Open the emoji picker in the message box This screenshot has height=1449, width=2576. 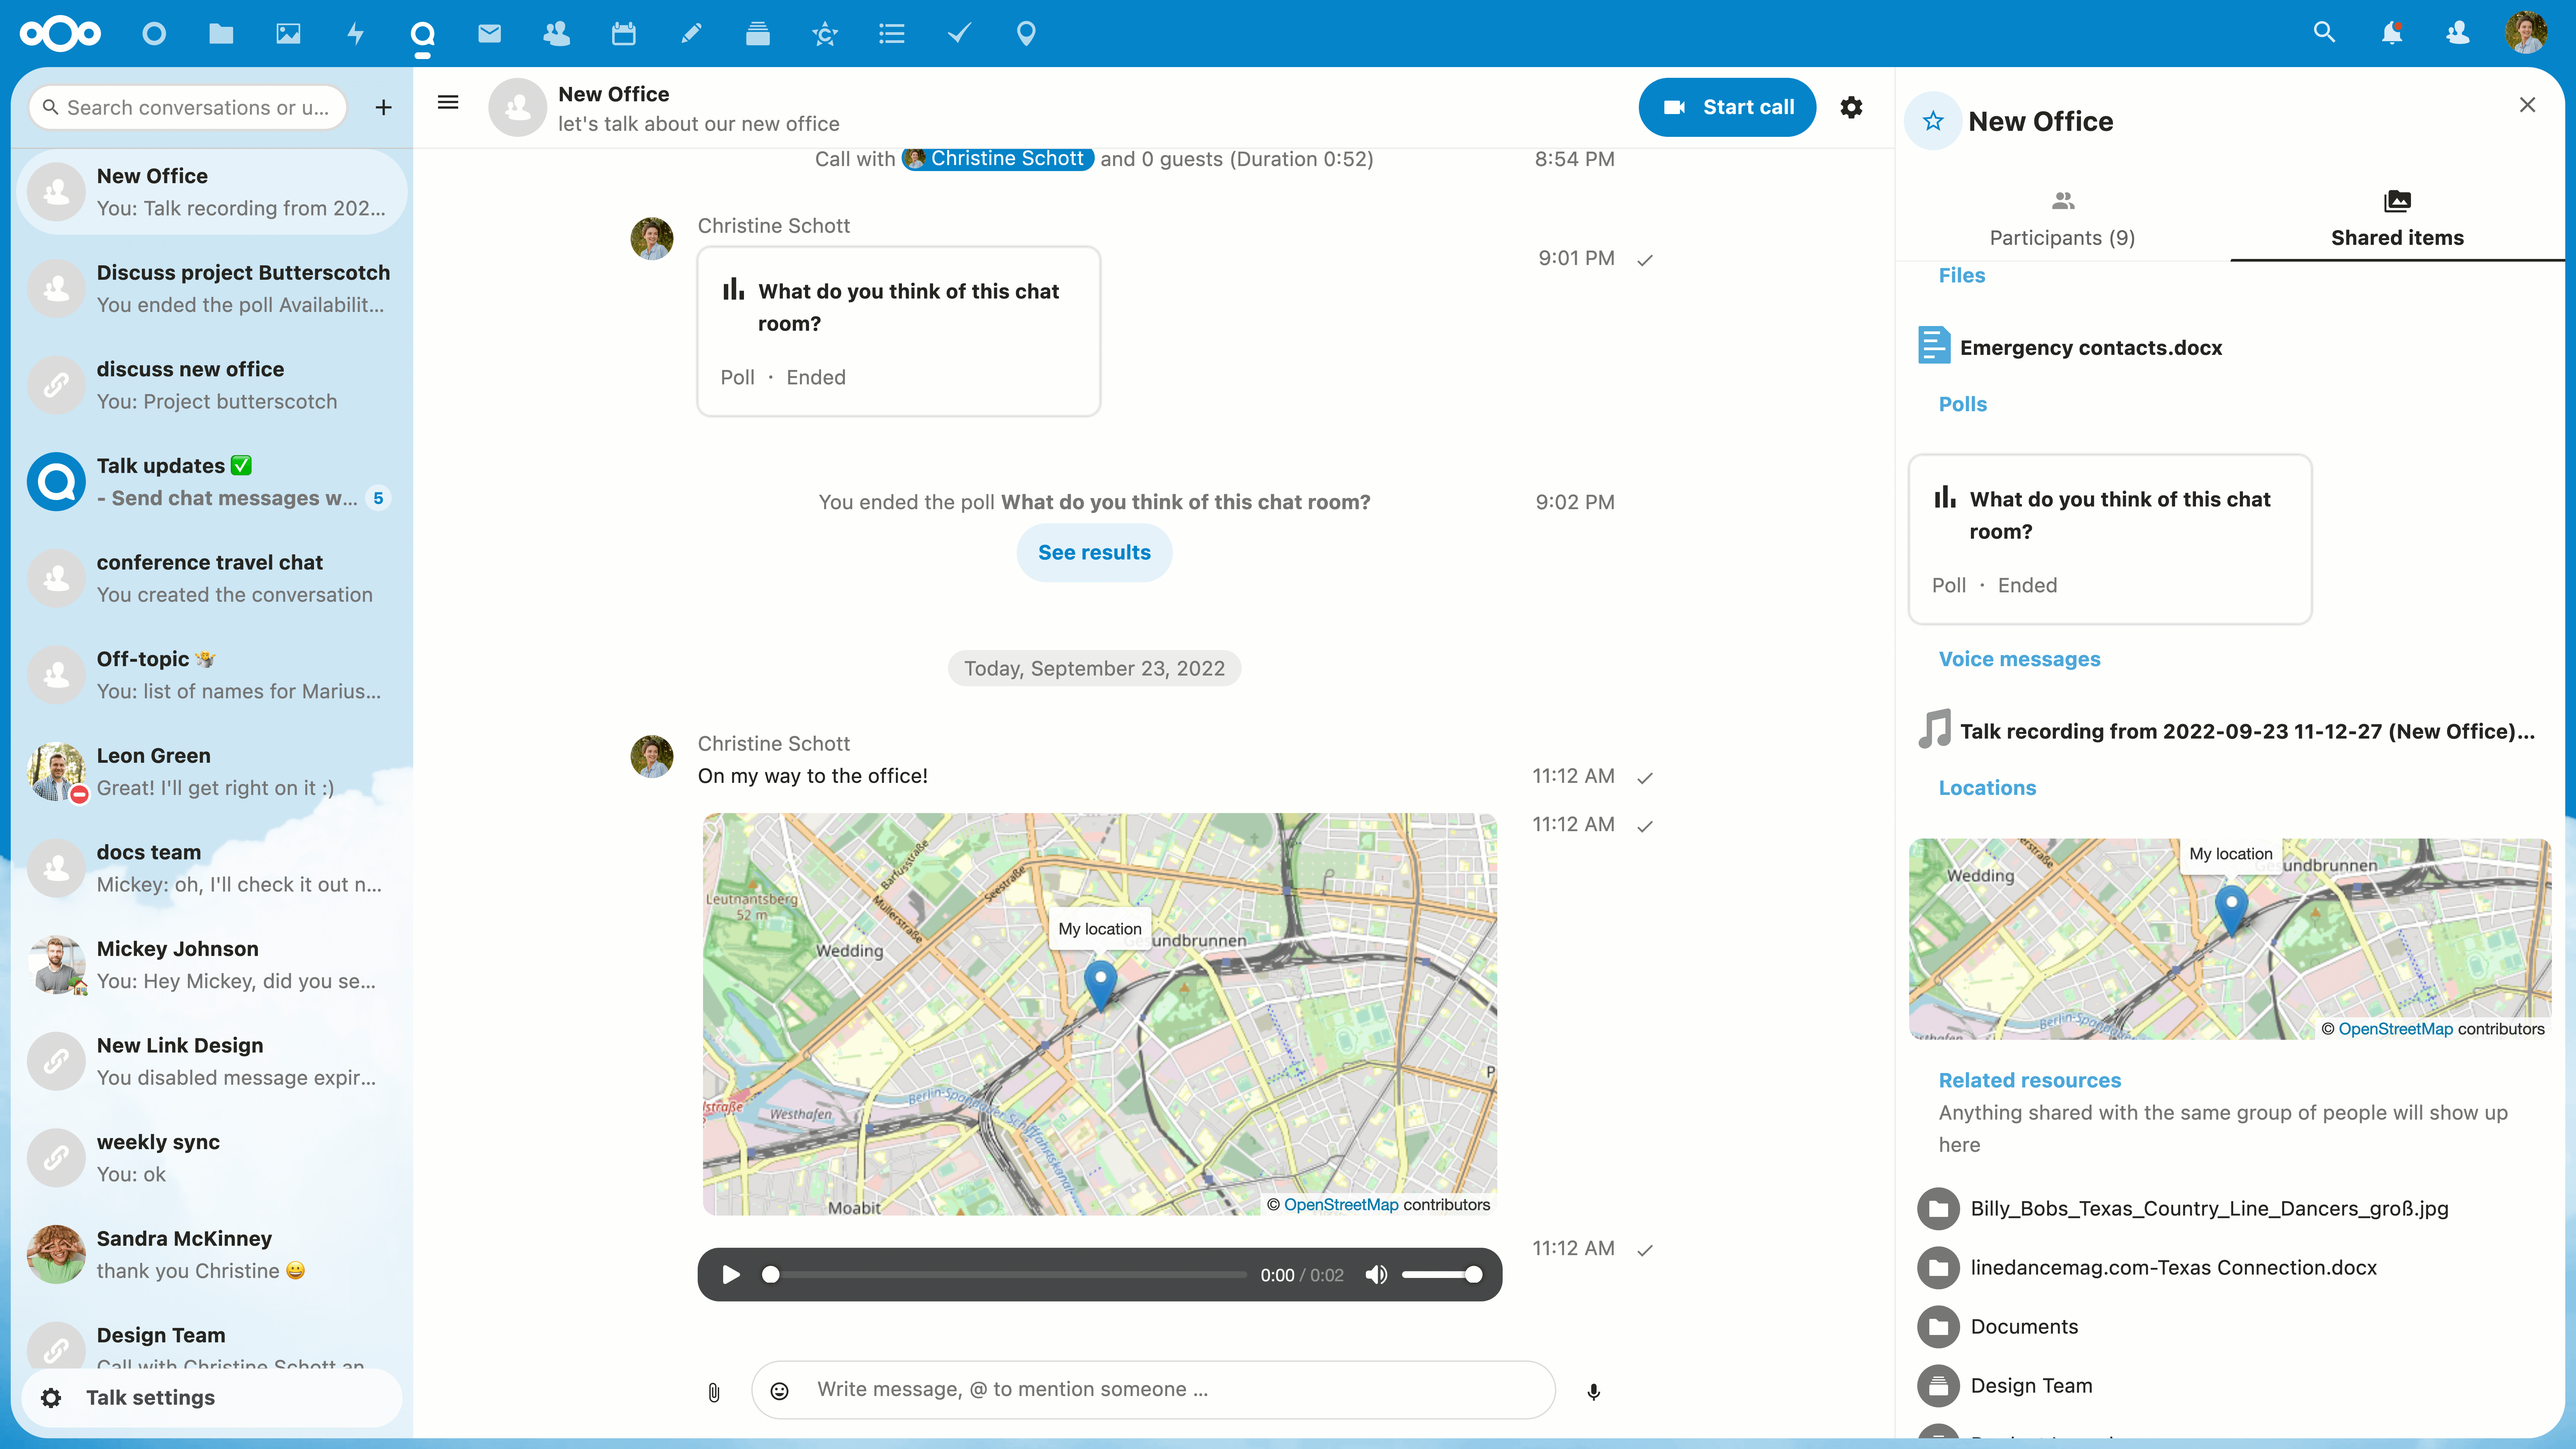(x=780, y=1390)
